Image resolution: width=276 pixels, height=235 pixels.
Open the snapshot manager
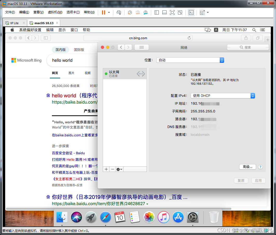point(146,12)
